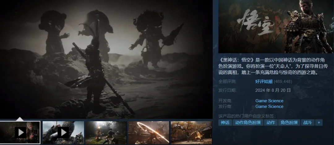Open publisher Game Science link
Image resolution: width=334 pixels, height=145 pixels.
[269, 107]
